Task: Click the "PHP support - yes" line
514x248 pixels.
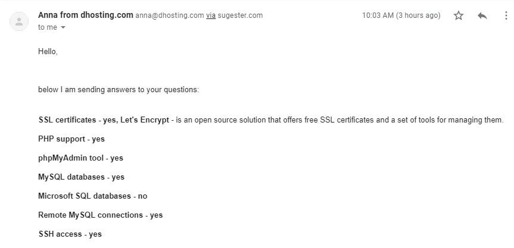Action: [x=71, y=139]
